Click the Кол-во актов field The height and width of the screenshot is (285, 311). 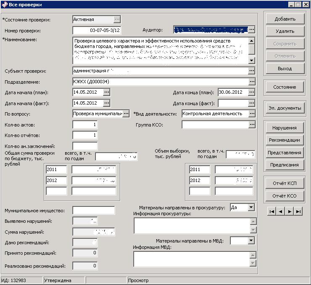pos(85,124)
